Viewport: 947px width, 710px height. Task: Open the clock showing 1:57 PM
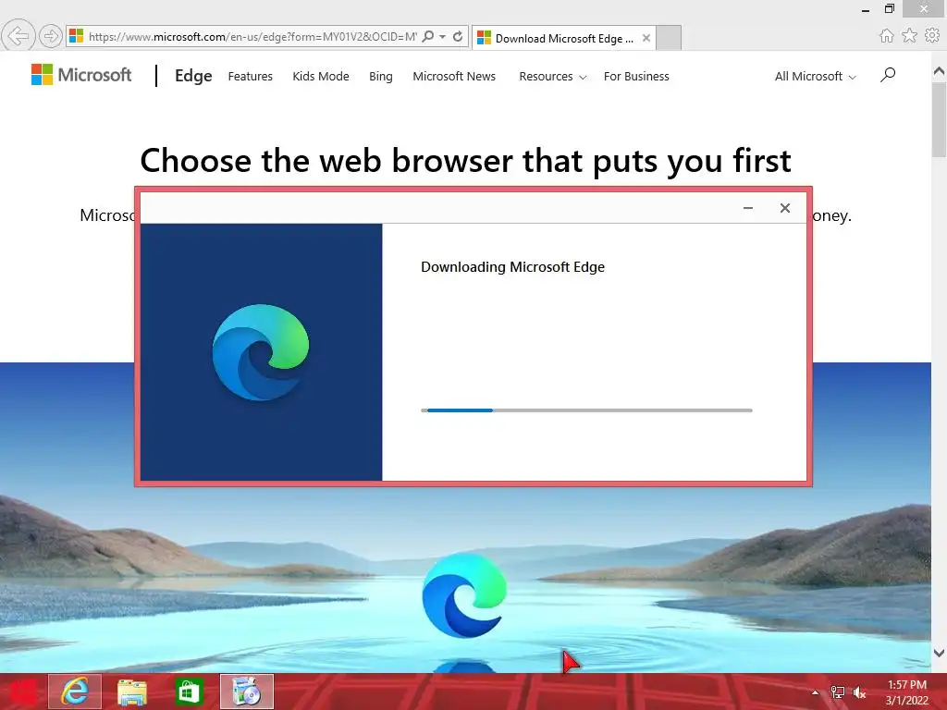pyautogui.click(x=907, y=692)
